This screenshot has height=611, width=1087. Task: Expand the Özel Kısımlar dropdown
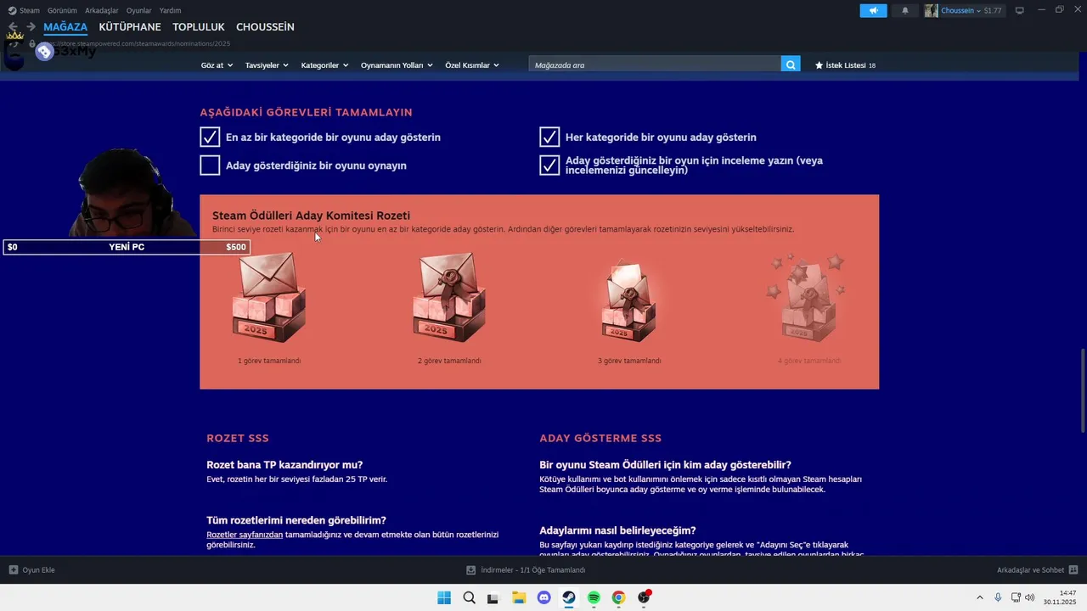472,65
